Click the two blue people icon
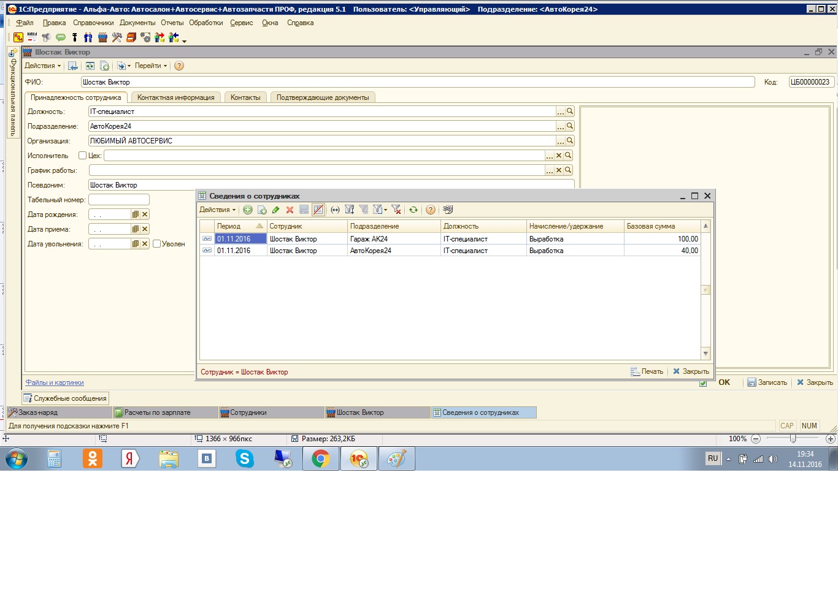 click(x=88, y=37)
